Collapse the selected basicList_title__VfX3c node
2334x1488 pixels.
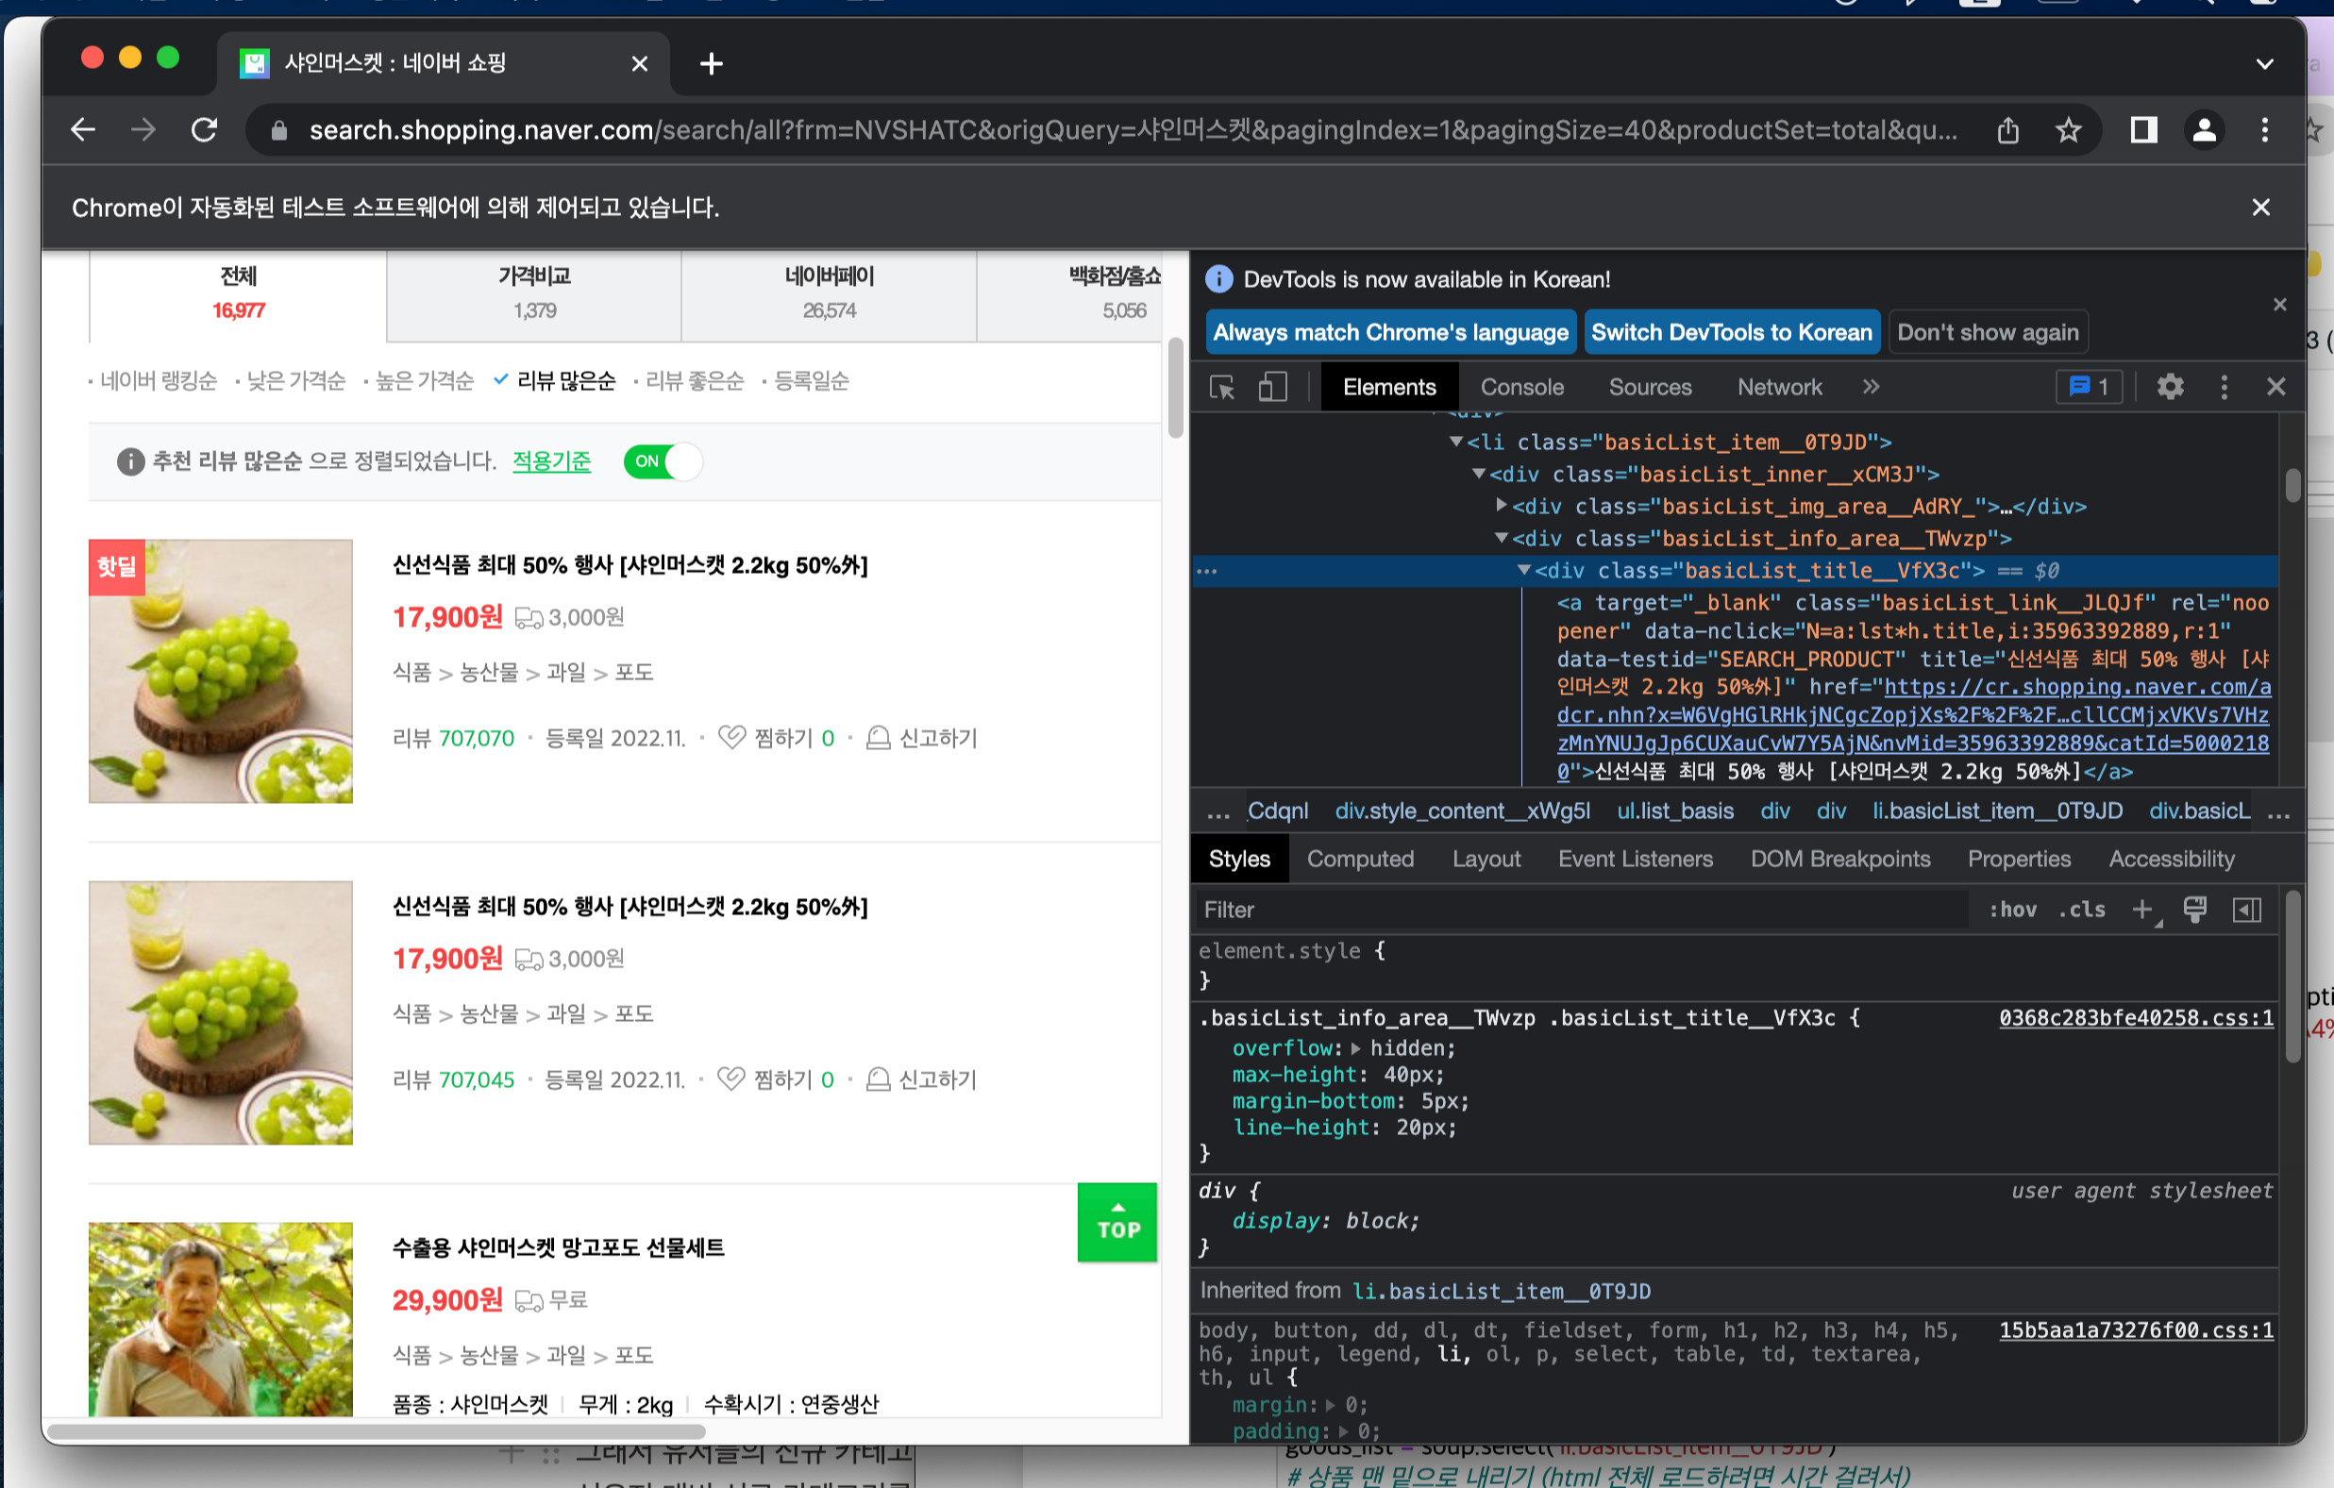(1523, 570)
